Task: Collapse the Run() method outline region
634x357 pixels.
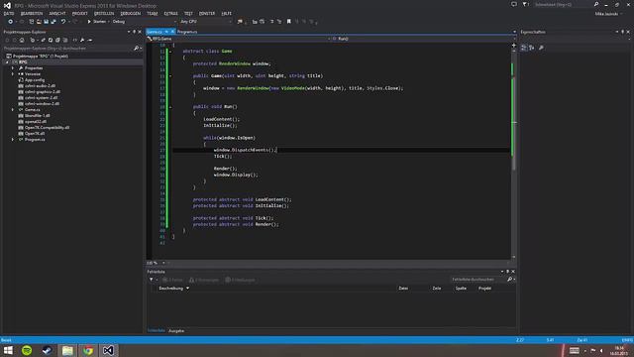Action: [x=170, y=107]
